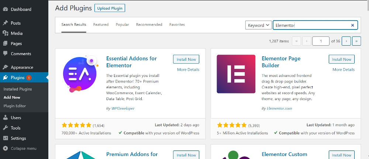Switch to the Popular tab
This screenshot has height=159, width=369.
pos(122,25)
